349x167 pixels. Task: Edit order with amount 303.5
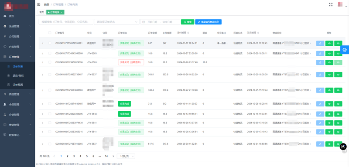320,75
